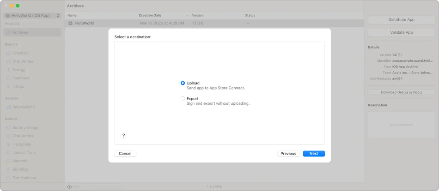Click the Memory icon
Viewport: 439px width, 191px height.
8,161
